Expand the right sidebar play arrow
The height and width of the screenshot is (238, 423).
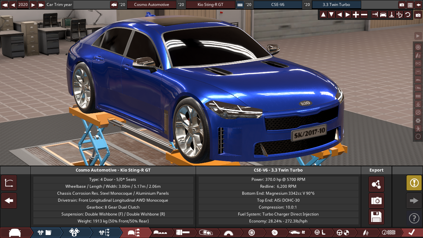coord(418,36)
